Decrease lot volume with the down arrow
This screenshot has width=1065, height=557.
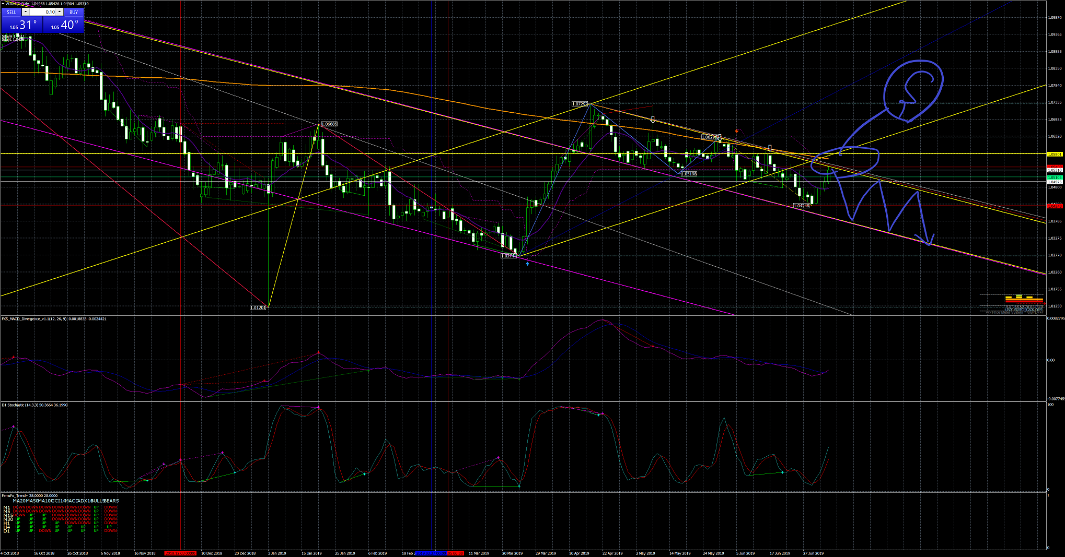(x=25, y=12)
